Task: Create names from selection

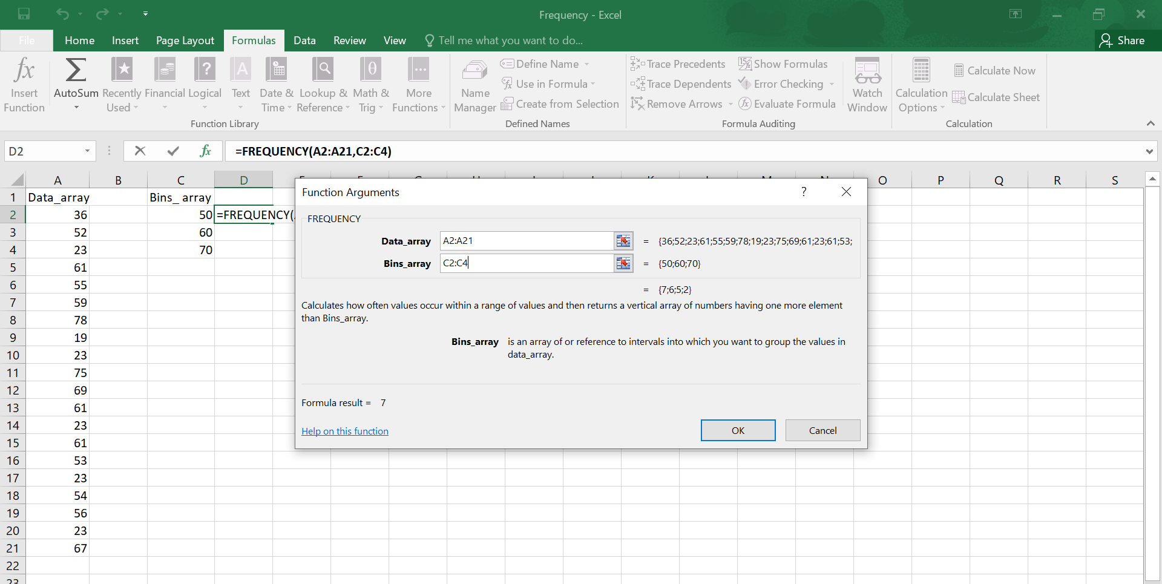Action: [x=560, y=103]
